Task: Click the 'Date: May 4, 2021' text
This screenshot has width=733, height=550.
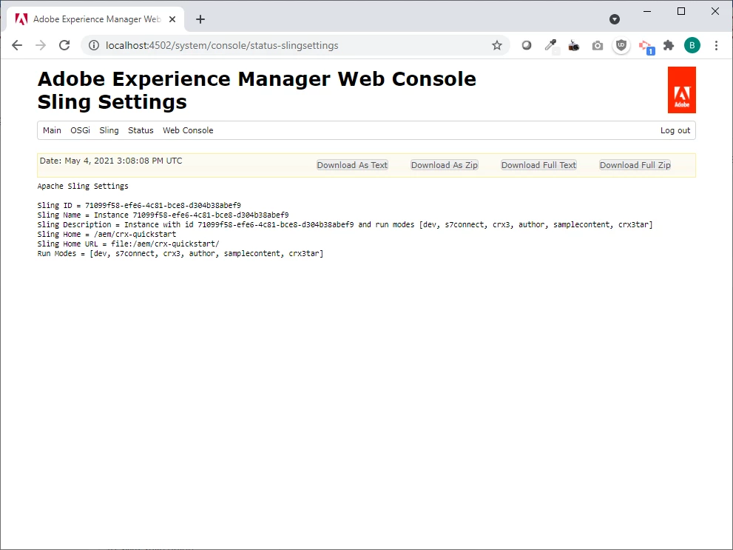Action: click(x=111, y=161)
